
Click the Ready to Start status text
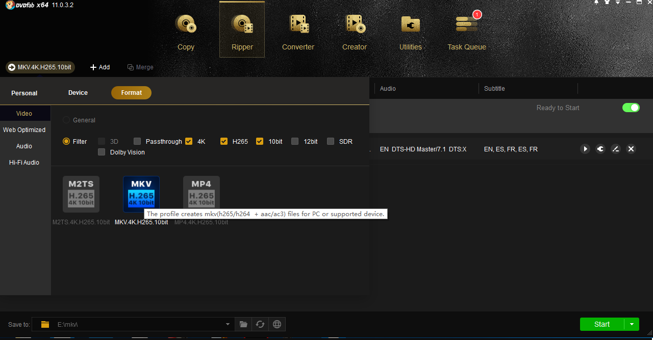pos(558,108)
